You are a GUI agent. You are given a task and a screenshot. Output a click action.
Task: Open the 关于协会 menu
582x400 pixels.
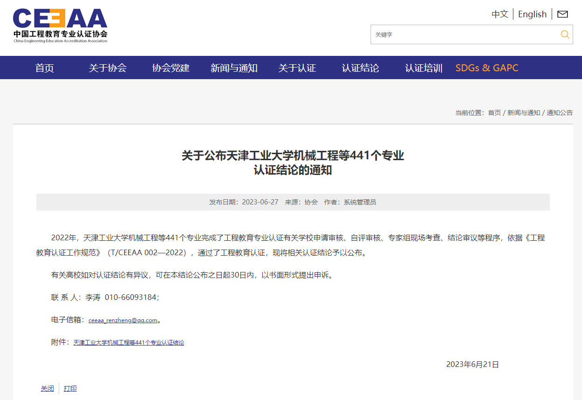[x=108, y=68]
